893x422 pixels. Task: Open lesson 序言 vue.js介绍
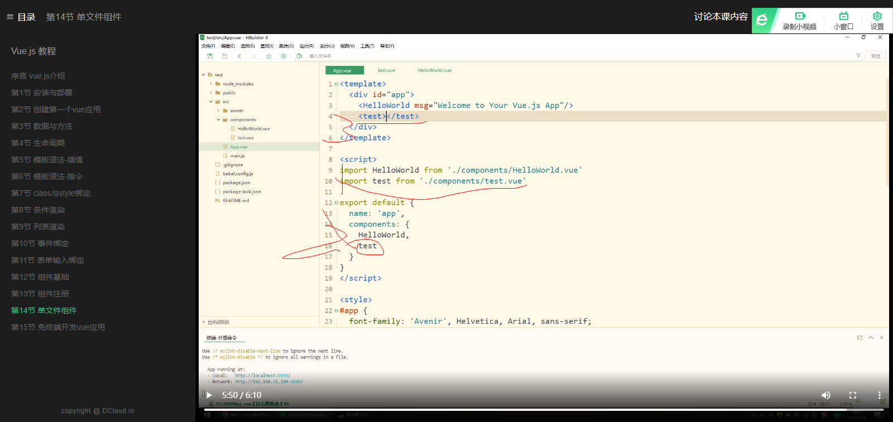tap(38, 76)
